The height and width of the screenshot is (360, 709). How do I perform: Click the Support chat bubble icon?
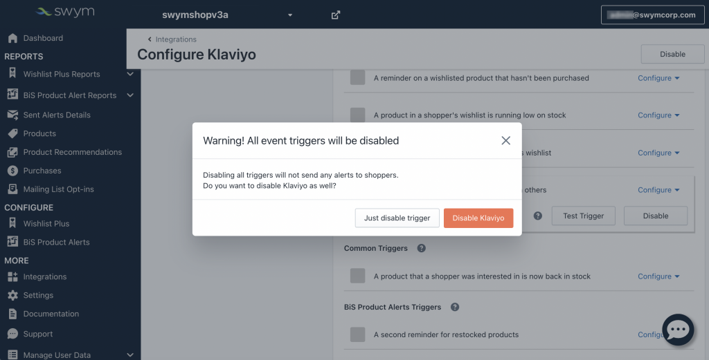[x=12, y=334]
